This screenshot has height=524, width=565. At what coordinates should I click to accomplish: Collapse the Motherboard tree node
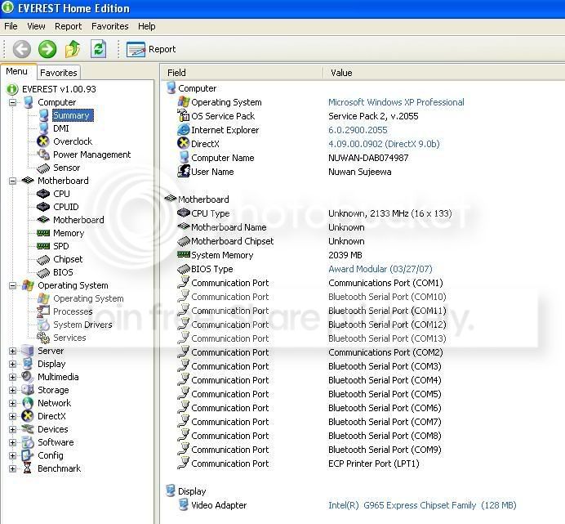[12, 181]
